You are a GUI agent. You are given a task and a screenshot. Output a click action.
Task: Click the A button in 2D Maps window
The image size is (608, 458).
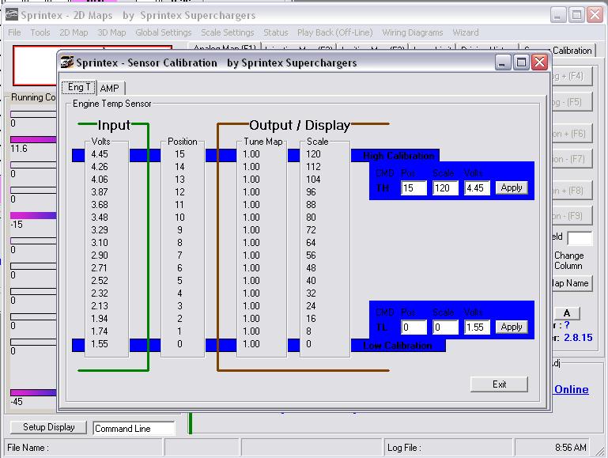pos(567,313)
